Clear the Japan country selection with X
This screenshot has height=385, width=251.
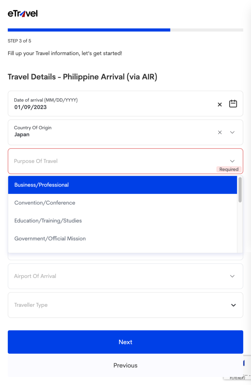point(220,132)
